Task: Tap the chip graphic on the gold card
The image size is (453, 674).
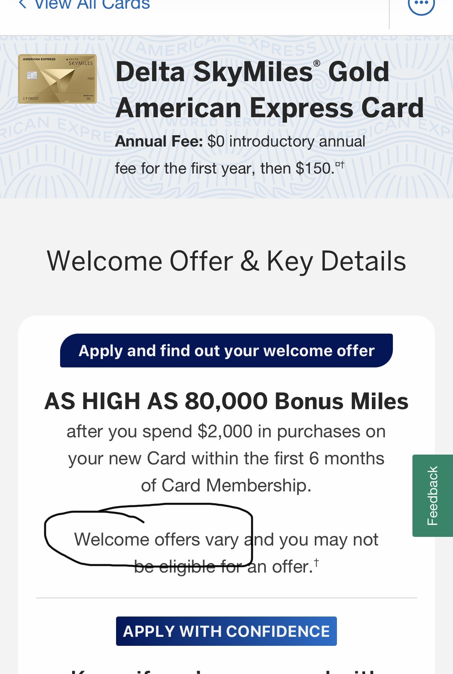Action: [x=32, y=76]
